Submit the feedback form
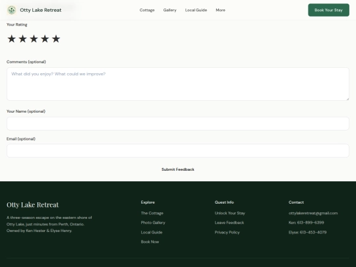 178,169
